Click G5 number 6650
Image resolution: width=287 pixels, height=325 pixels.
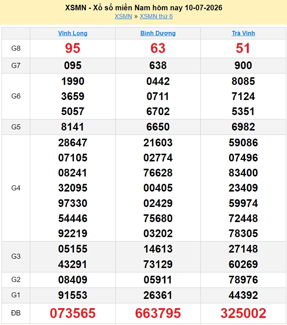[158, 127]
